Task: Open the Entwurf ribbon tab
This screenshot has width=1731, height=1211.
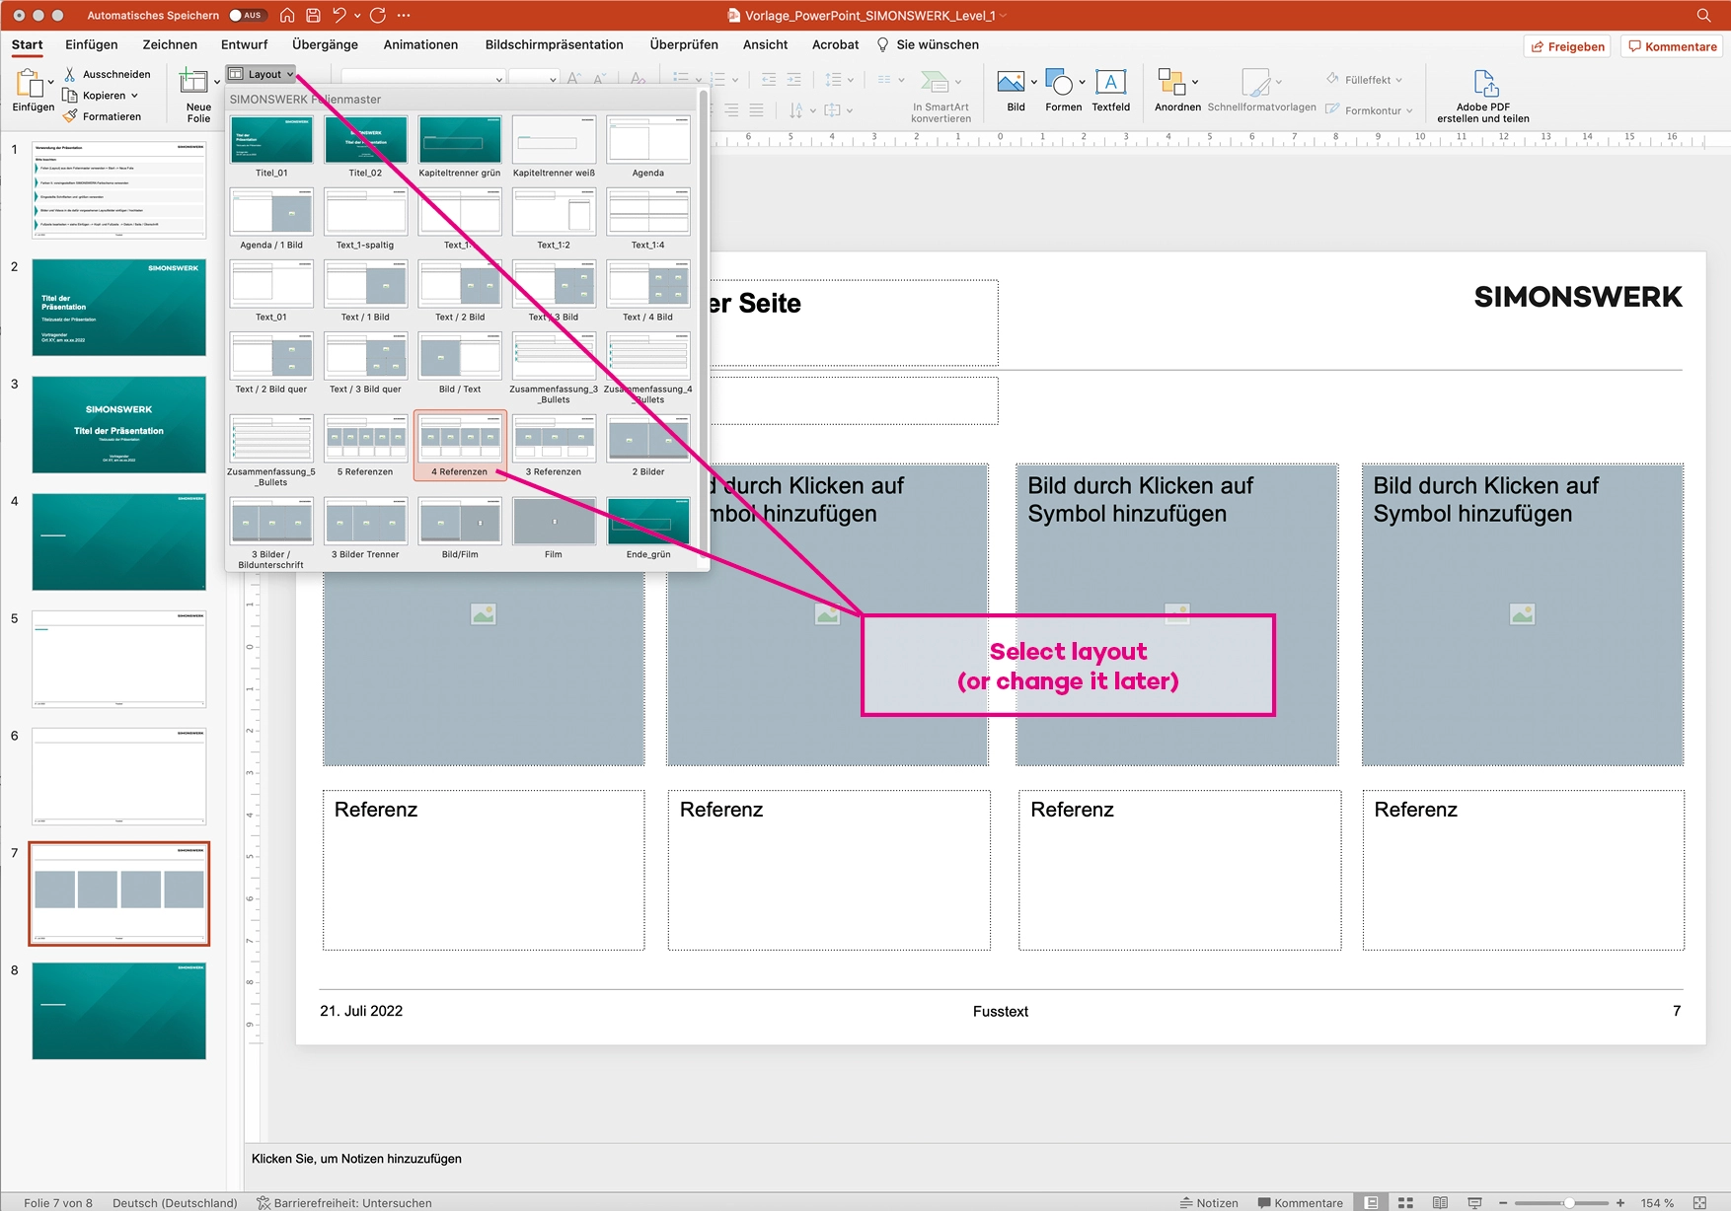Action: [x=244, y=44]
